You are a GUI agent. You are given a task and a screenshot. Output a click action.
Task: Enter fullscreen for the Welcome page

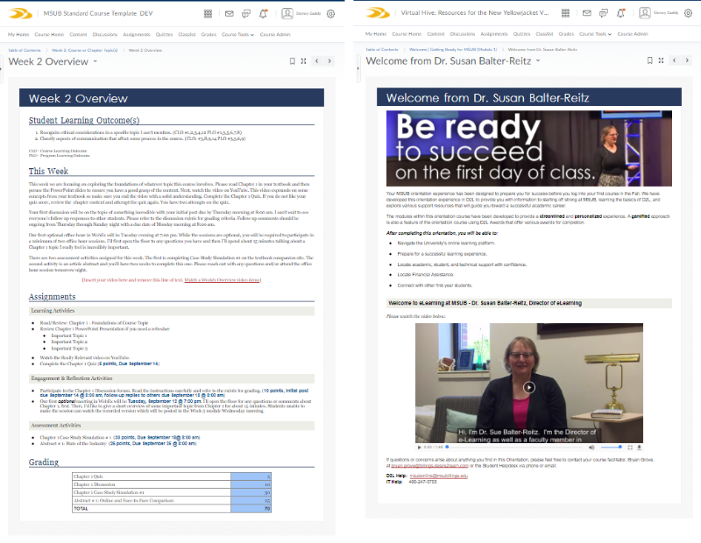pos(660,61)
